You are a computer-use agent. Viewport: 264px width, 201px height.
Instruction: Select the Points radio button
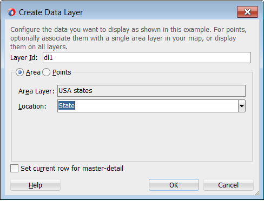(x=46, y=72)
